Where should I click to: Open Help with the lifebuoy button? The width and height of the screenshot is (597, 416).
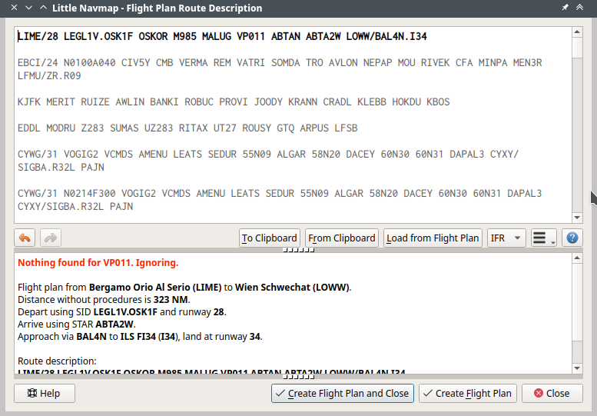(45, 393)
